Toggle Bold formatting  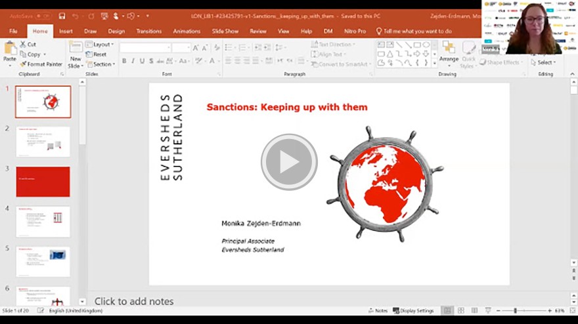tap(124, 61)
